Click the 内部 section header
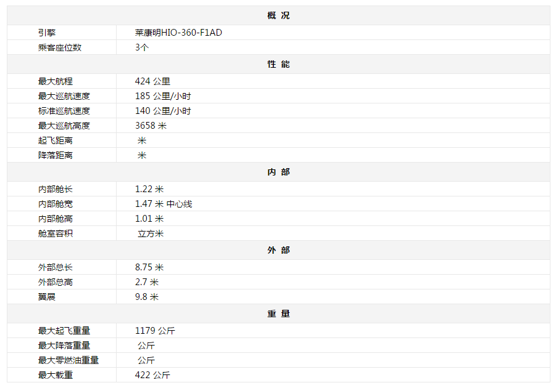556x388 pixels. tap(278, 172)
